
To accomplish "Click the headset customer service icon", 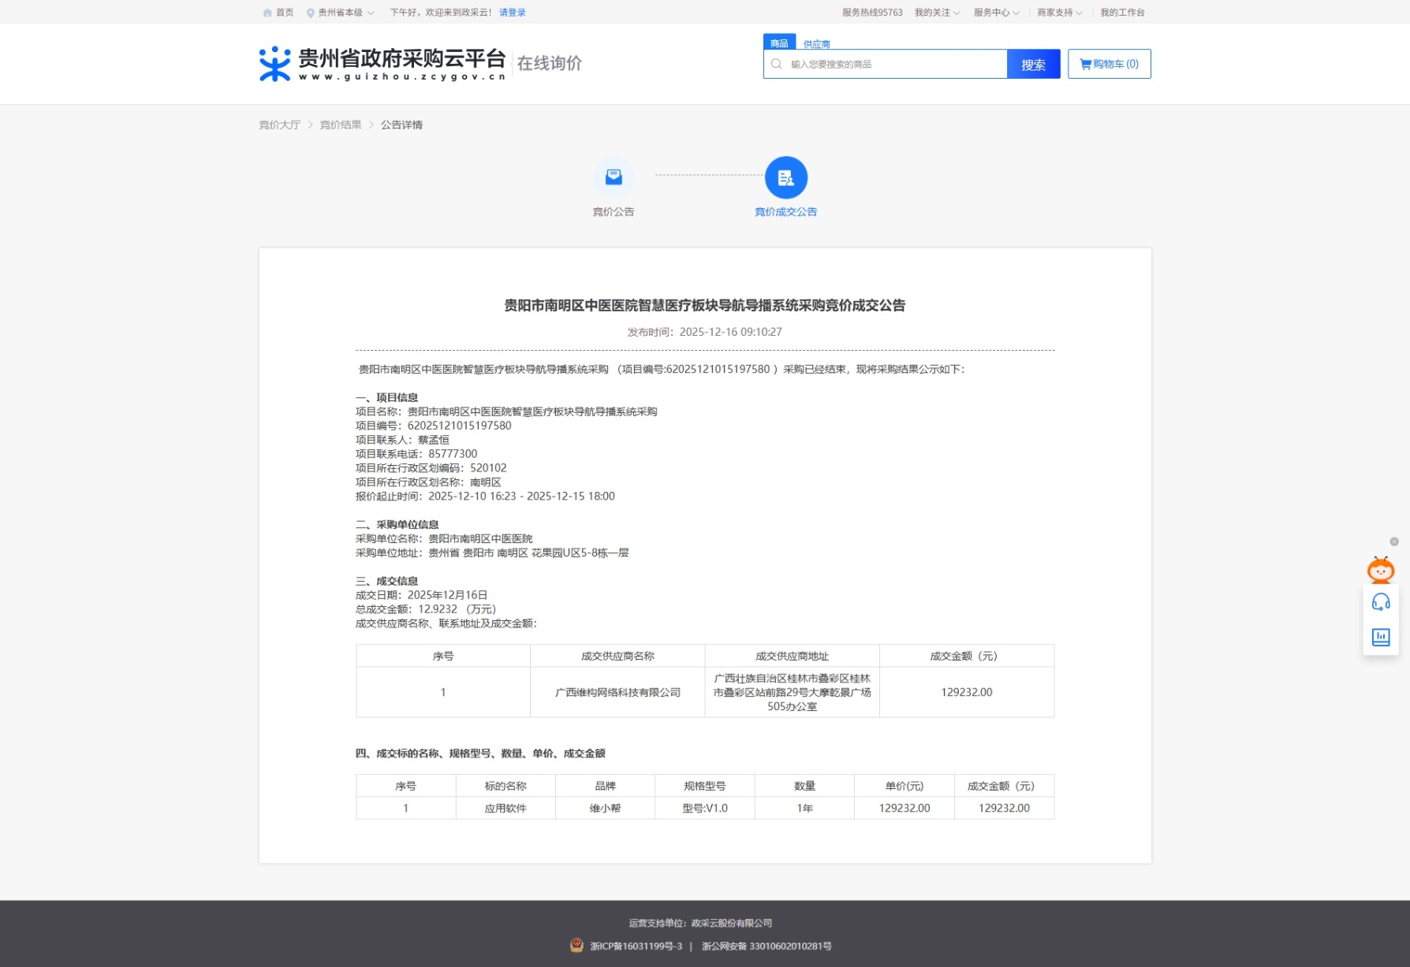I will pyautogui.click(x=1380, y=603).
